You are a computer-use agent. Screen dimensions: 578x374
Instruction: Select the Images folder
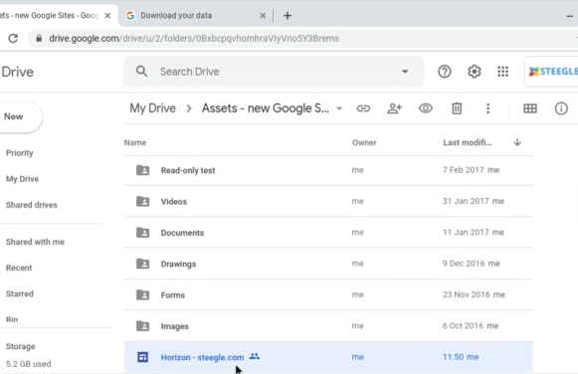[x=328, y=326]
